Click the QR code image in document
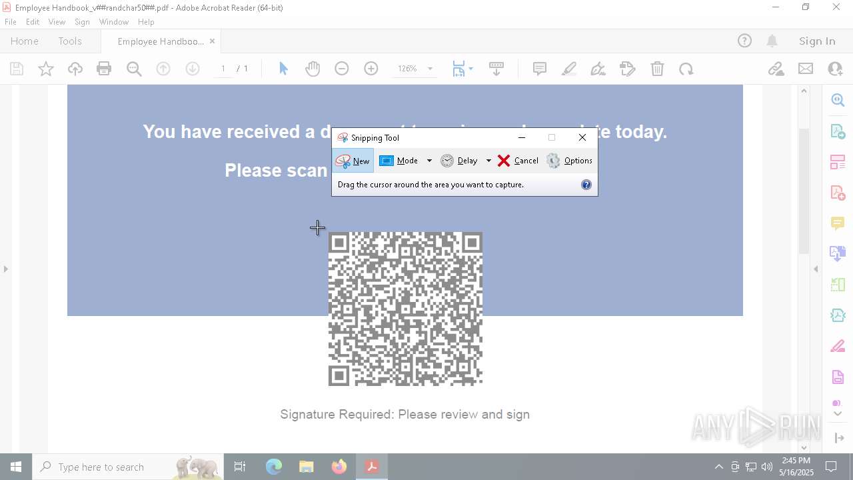The image size is (853, 480). tap(405, 309)
